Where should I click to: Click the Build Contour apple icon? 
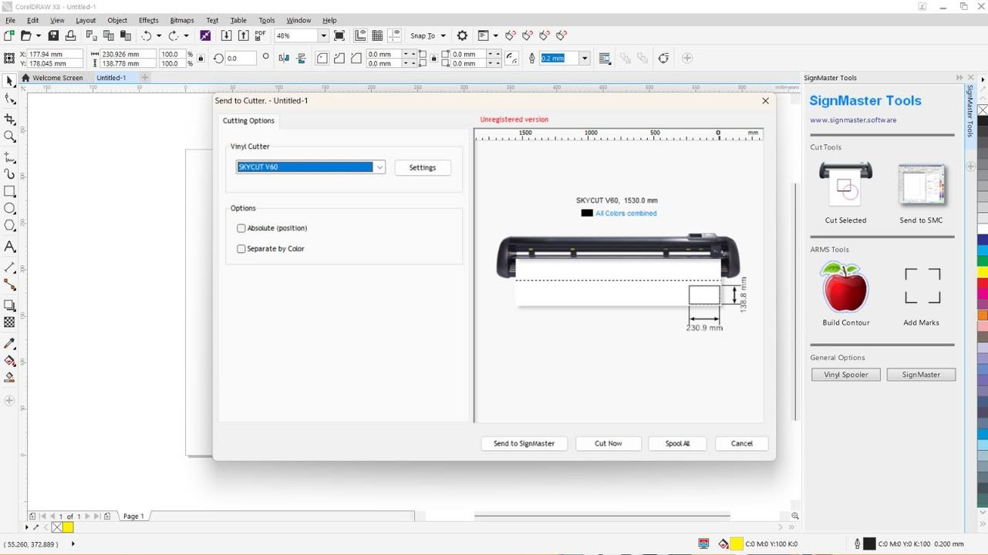[845, 287]
